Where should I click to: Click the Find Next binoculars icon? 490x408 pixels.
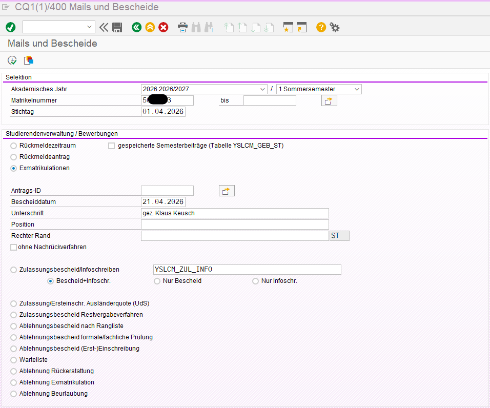coord(209,28)
